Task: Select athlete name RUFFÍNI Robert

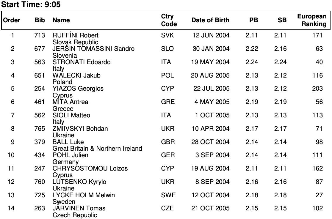Action: pyautogui.click(x=76, y=36)
